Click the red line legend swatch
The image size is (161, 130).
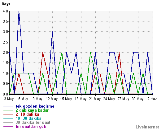(8, 114)
